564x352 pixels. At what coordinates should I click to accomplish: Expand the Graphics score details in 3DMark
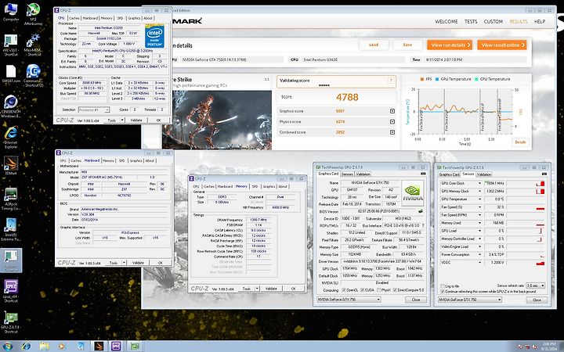click(x=392, y=111)
